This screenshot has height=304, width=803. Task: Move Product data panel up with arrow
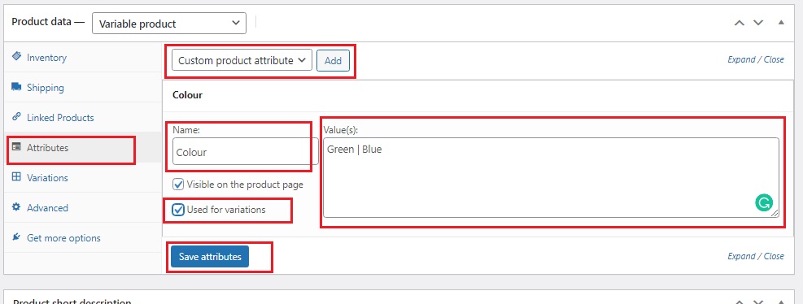tap(740, 23)
